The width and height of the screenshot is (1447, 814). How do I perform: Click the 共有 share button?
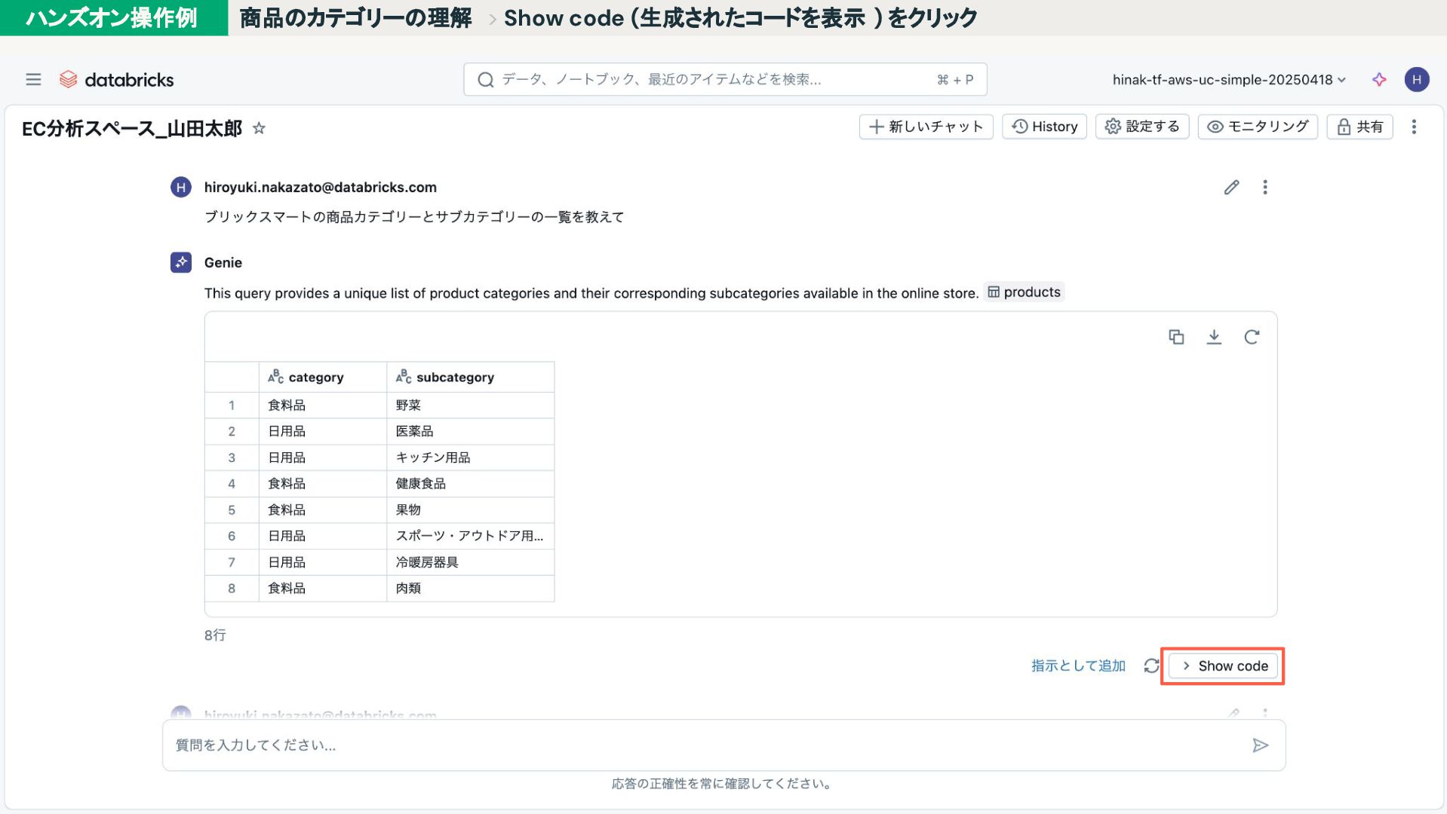pos(1359,127)
